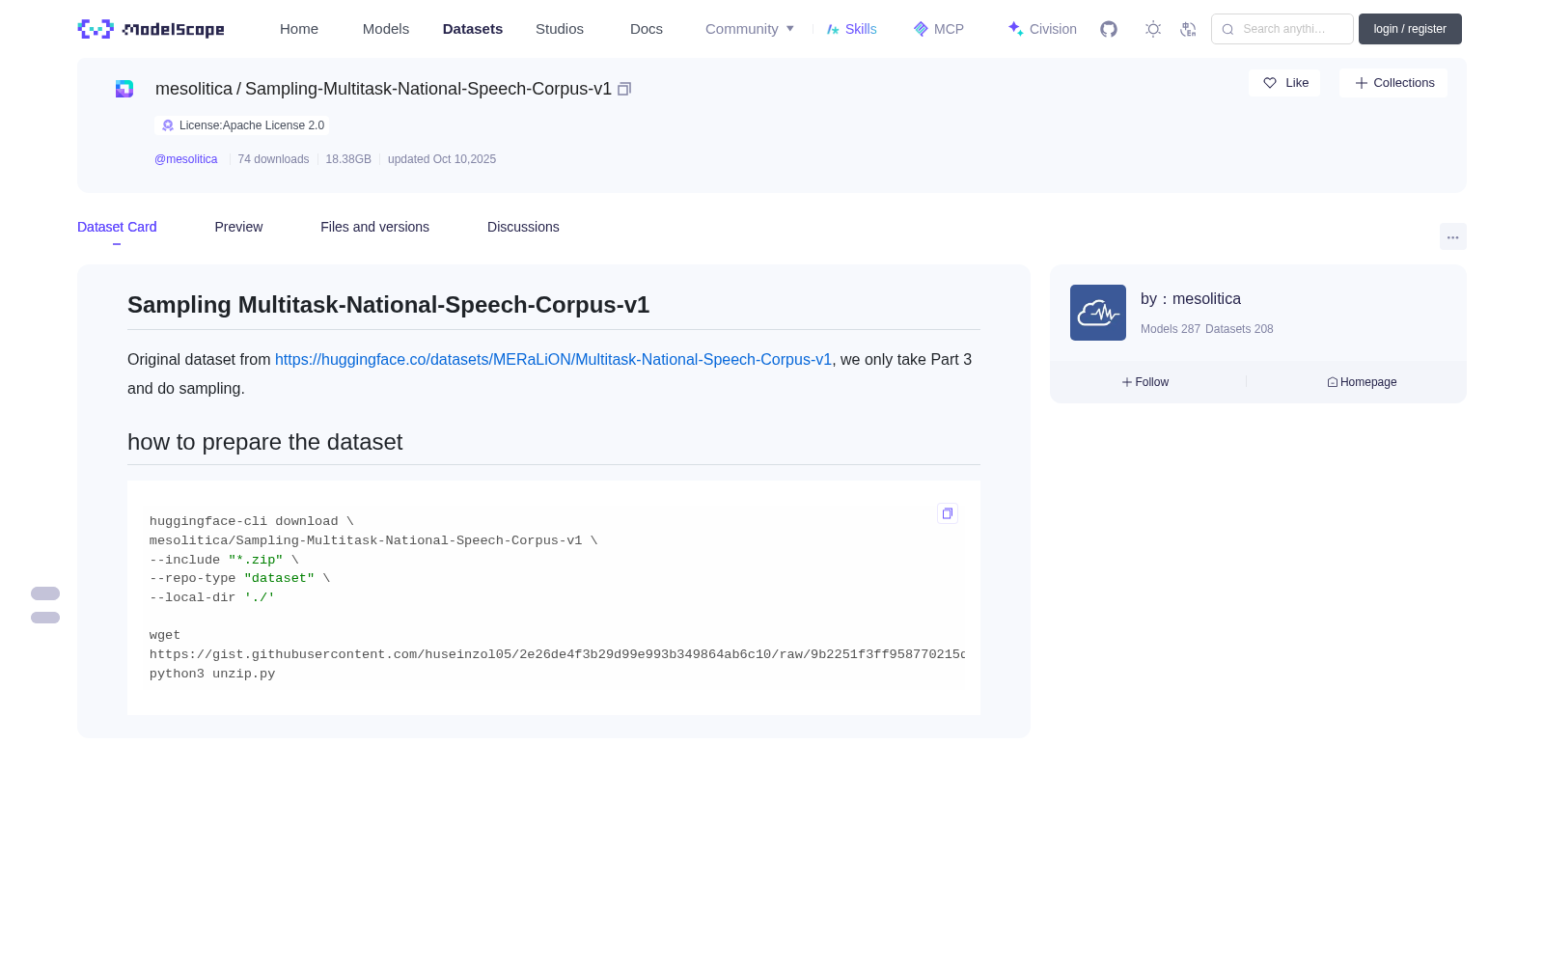Open the Docs navigation item
The width and height of the screenshot is (1544, 965).
(647, 29)
